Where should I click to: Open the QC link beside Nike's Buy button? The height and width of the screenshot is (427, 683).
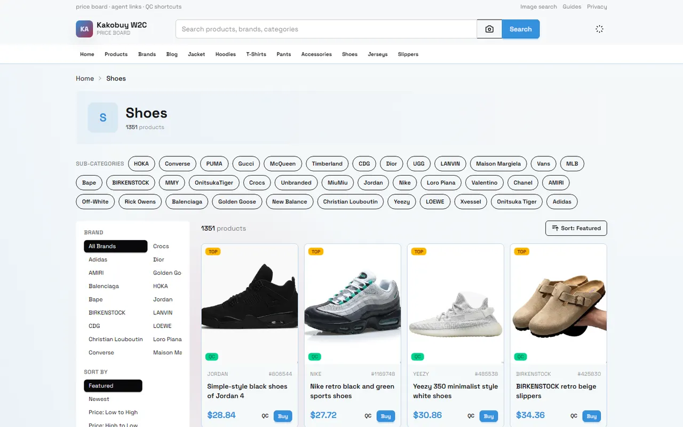(x=368, y=416)
